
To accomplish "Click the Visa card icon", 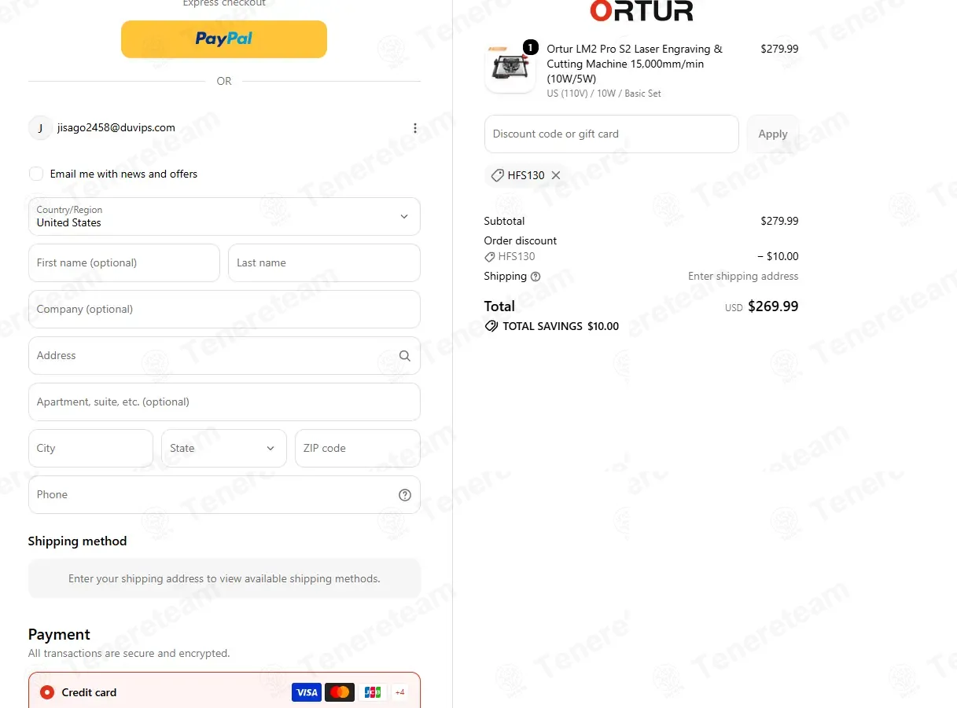I will click(x=307, y=692).
